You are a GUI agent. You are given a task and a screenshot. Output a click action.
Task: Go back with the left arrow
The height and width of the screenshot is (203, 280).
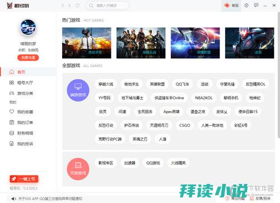pyautogui.click(x=63, y=6)
